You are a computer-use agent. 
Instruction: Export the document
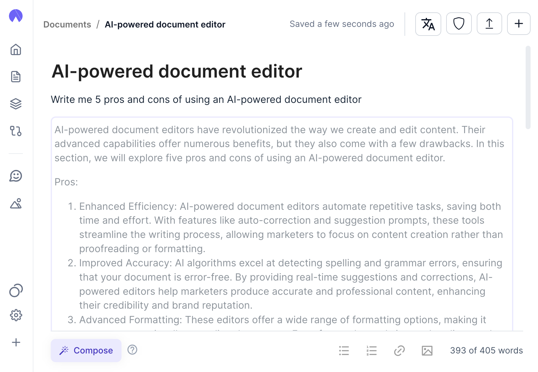click(x=489, y=24)
